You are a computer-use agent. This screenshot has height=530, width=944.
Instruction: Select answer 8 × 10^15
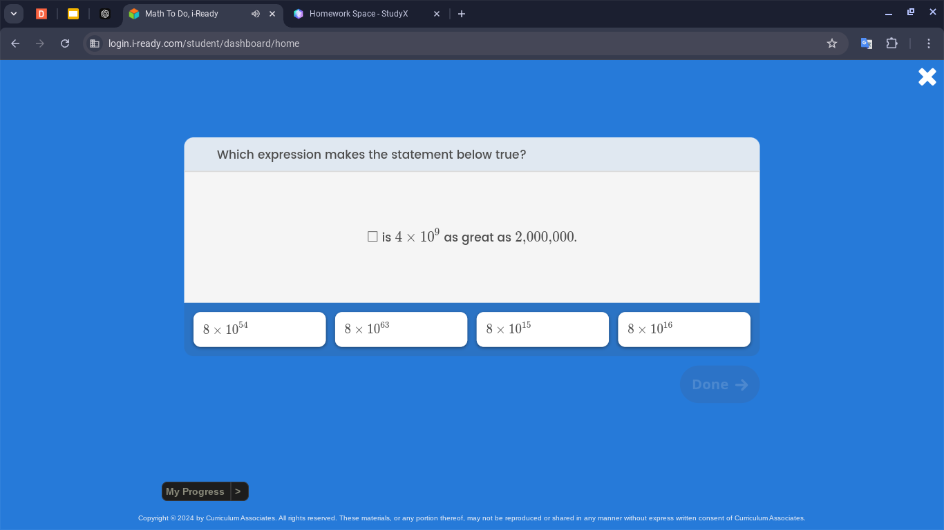pyautogui.click(x=542, y=329)
